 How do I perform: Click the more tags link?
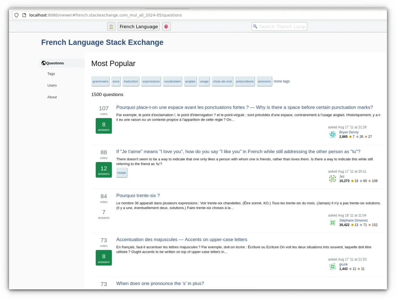(x=282, y=81)
